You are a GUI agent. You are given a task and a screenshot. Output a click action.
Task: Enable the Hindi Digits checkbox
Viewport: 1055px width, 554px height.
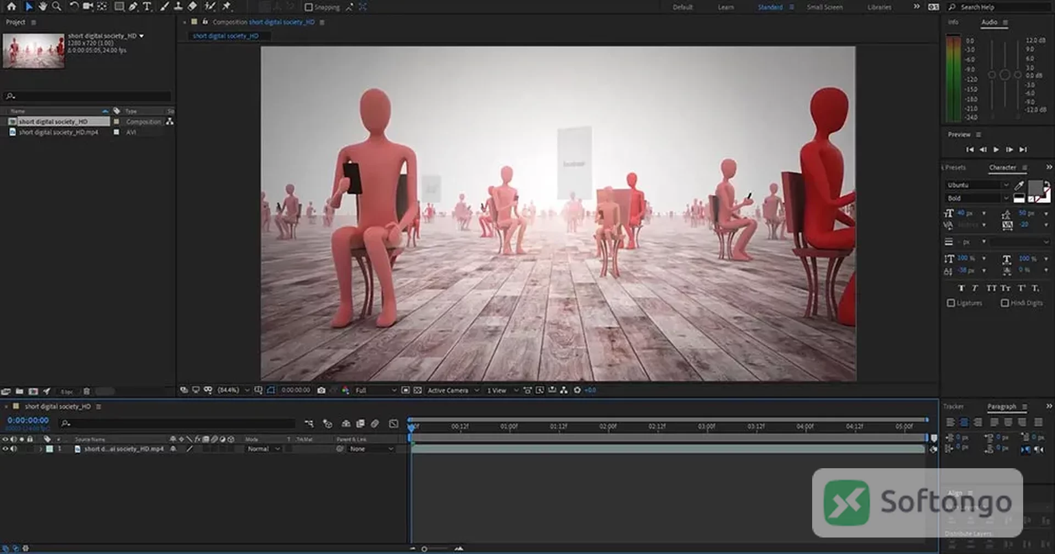click(1004, 303)
